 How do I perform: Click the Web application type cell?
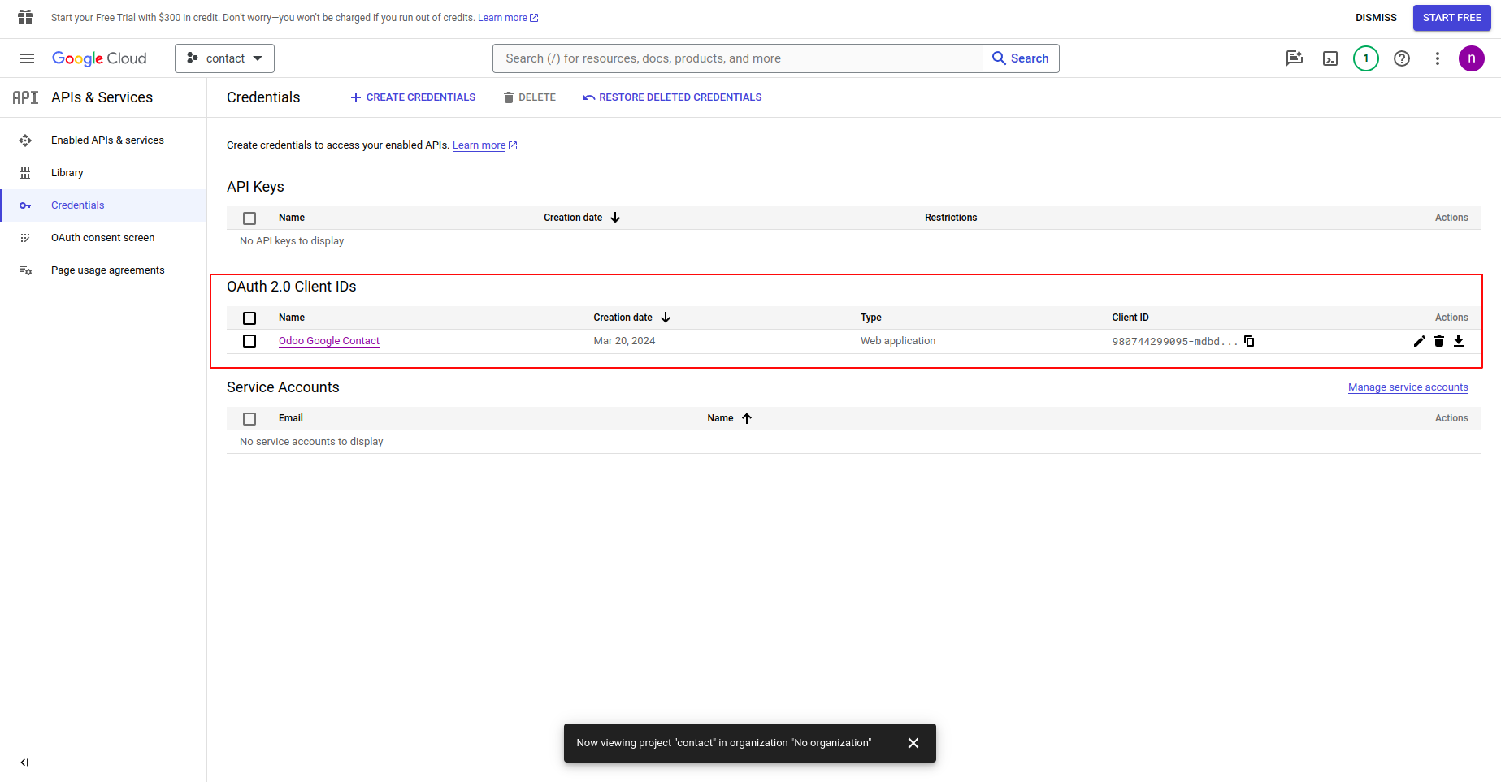(x=898, y=341)
